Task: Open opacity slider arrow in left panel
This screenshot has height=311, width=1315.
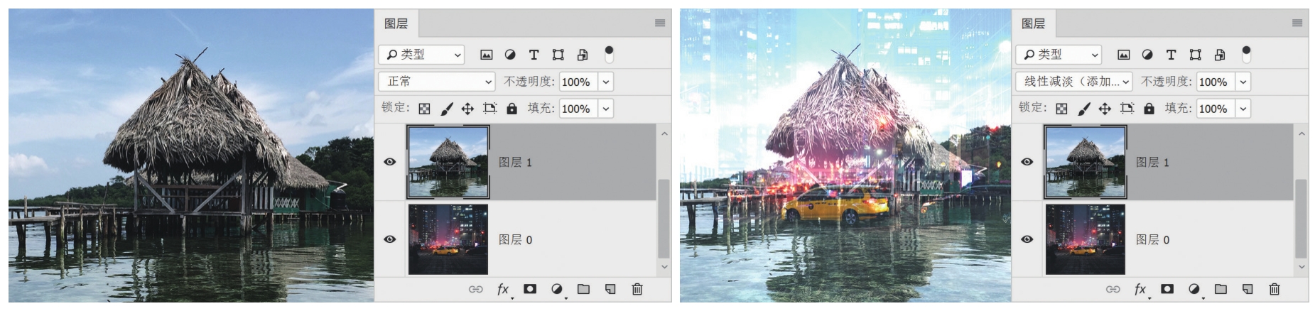Action: tap(606, 82)
